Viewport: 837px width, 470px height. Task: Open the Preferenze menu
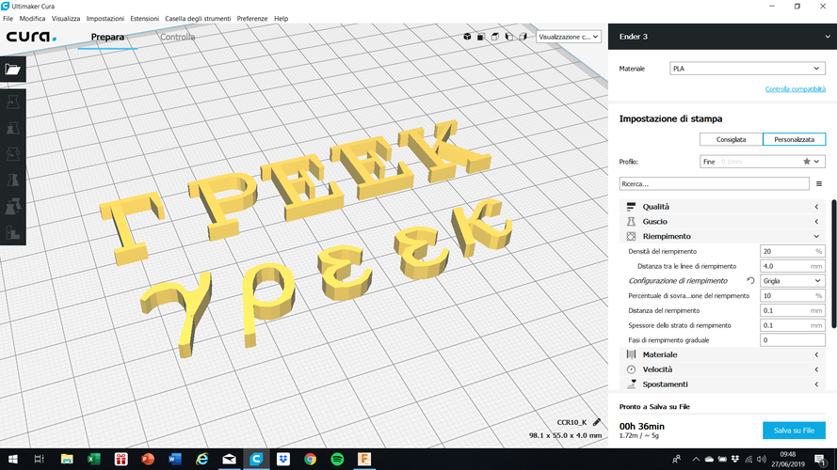click(252, 18)
